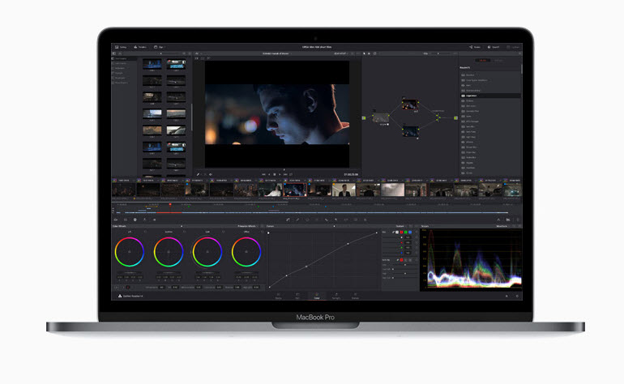Open the Camera Raw palette
The image size is (624, 384).
point(115,220)
